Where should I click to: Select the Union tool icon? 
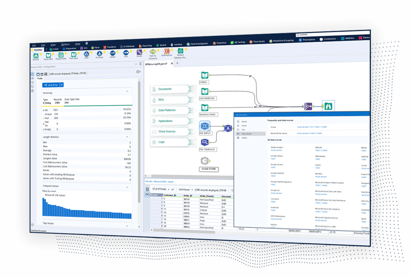[x=139, y=52]
